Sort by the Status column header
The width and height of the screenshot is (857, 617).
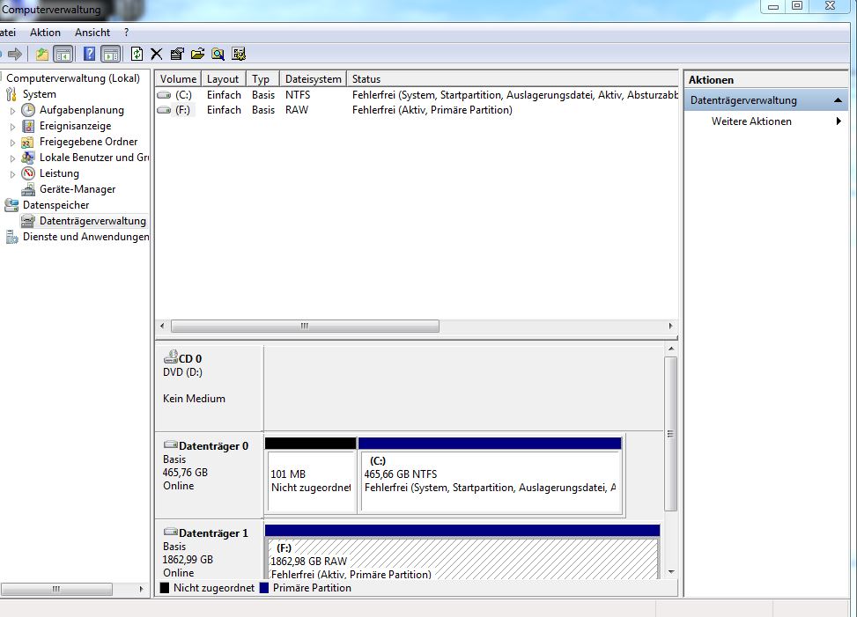513,78
